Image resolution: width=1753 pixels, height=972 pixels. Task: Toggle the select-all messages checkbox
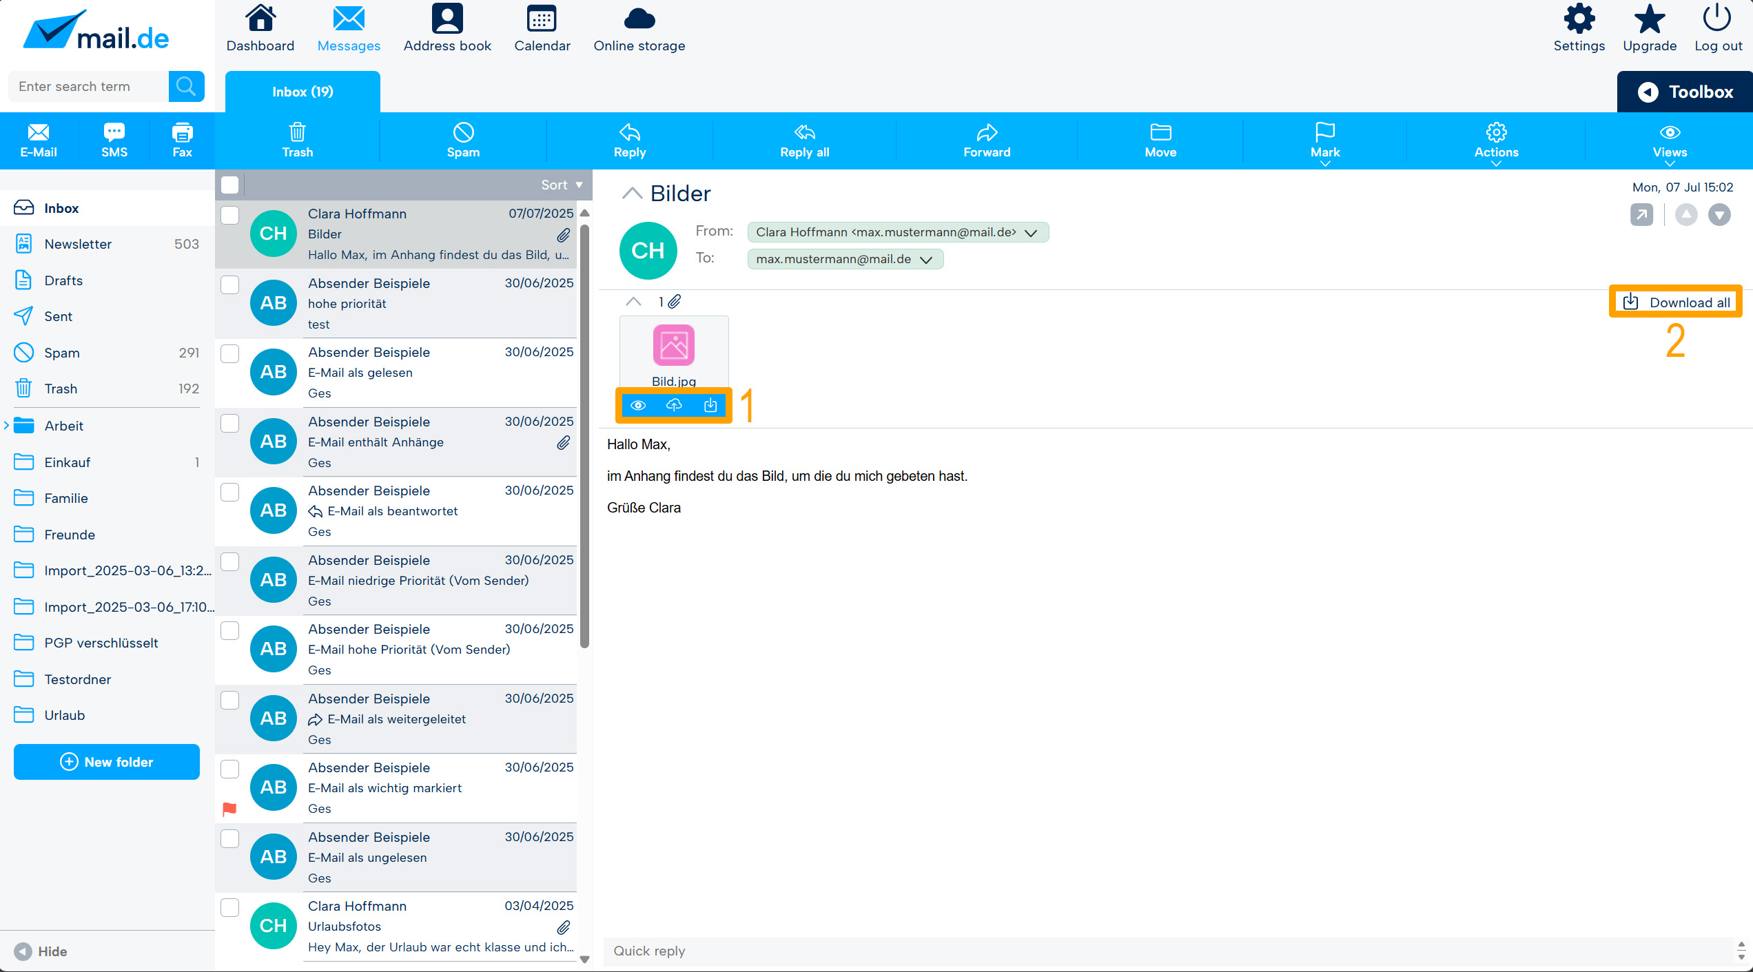pos(229,185)
